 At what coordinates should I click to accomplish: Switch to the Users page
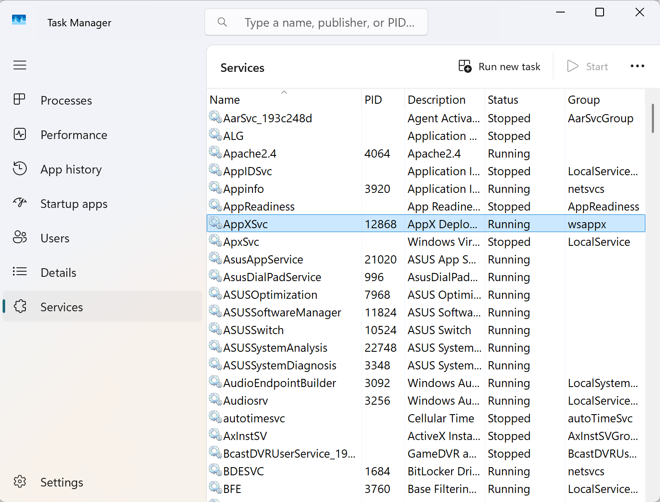coord(103,238)
